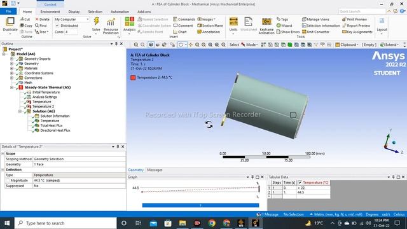Click the Quick Launch search field
The image size is (407, 229).
pyautogui.click(x=362, y=11)
